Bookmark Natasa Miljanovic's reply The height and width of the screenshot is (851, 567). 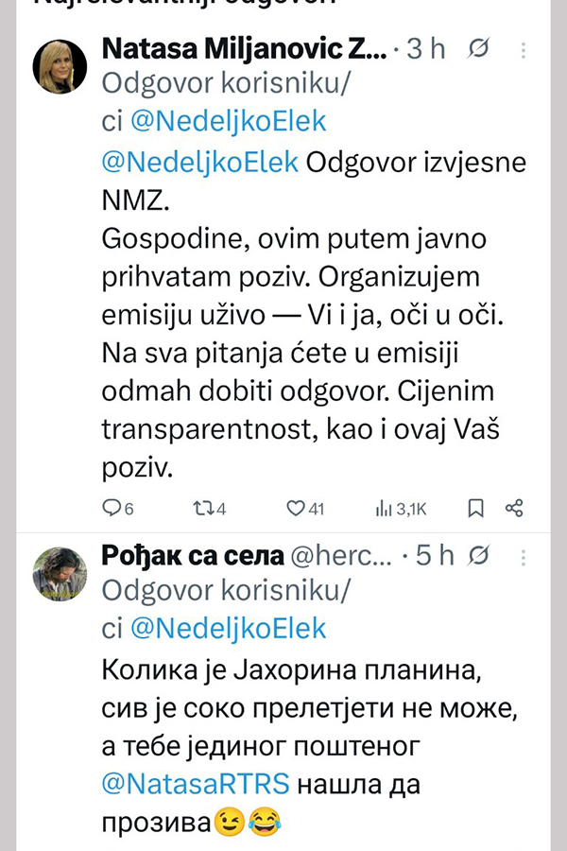476,509
